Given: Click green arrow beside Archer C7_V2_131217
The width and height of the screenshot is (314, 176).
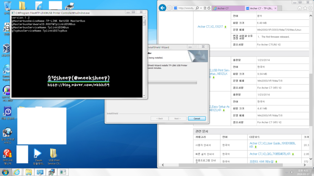Looking at the screenshot, I should [x=226, y=27].
